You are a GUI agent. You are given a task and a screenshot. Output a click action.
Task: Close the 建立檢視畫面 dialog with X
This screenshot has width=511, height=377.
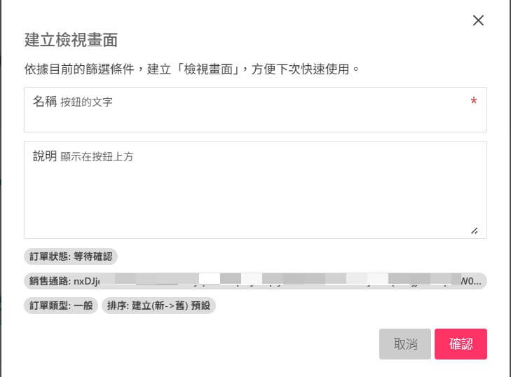pyautogui.click(x=479, y=20)
